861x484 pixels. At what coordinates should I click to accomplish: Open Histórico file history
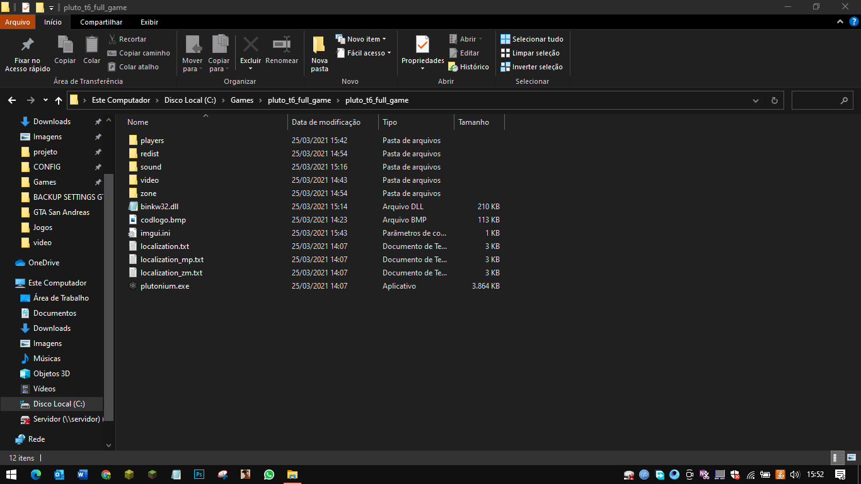click(469, 67)
